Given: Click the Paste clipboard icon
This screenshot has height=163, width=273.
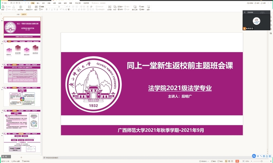Looking at the screenshot, I should (3, 7).
